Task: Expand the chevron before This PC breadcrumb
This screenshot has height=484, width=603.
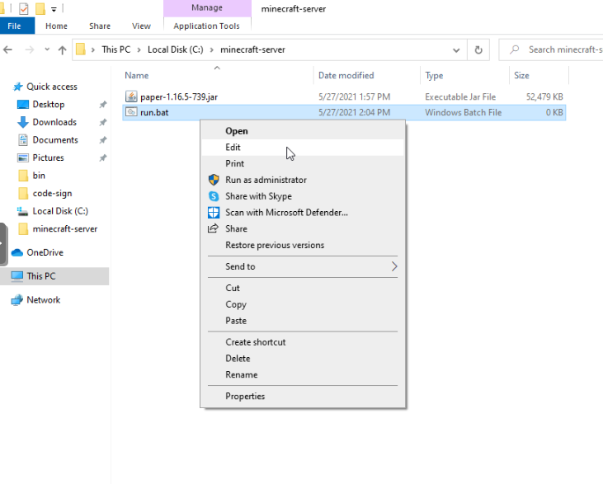Action: 92,50
